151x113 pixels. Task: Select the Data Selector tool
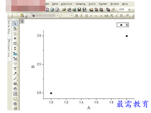pos(15,48)
